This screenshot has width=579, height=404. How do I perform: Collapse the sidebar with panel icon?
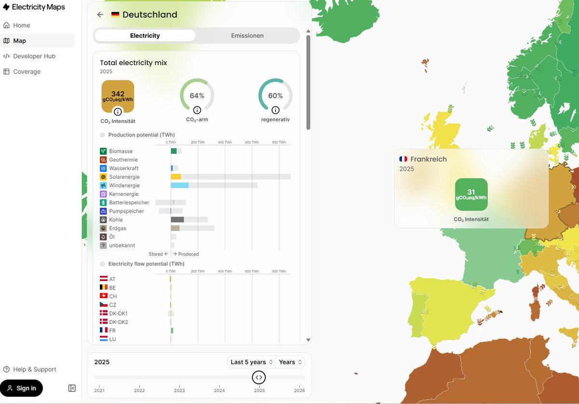pyautogui.click(x=72, y=388)
